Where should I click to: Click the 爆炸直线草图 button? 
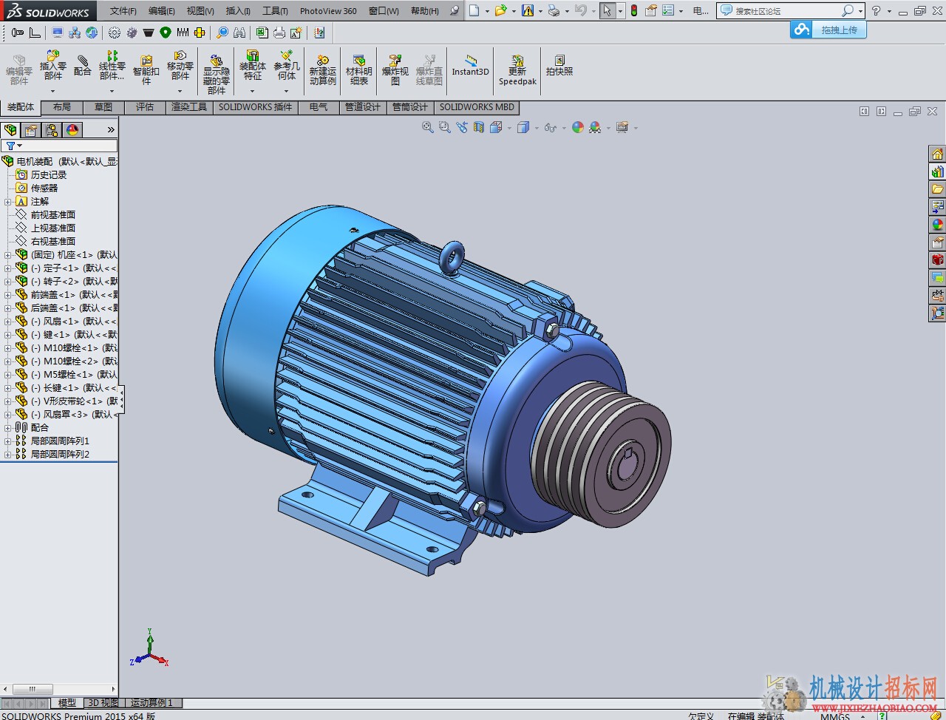coord(429,69)
